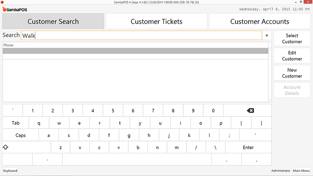
Task: Tap the 9 key on the keyboard
Action: pyautogui.click(x=193, y=110)
